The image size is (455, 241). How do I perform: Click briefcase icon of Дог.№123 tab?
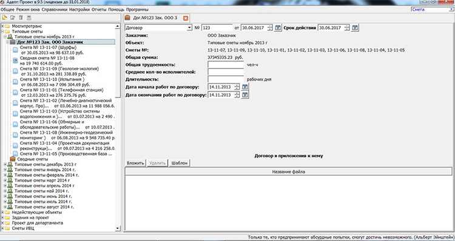pos(127,18)
